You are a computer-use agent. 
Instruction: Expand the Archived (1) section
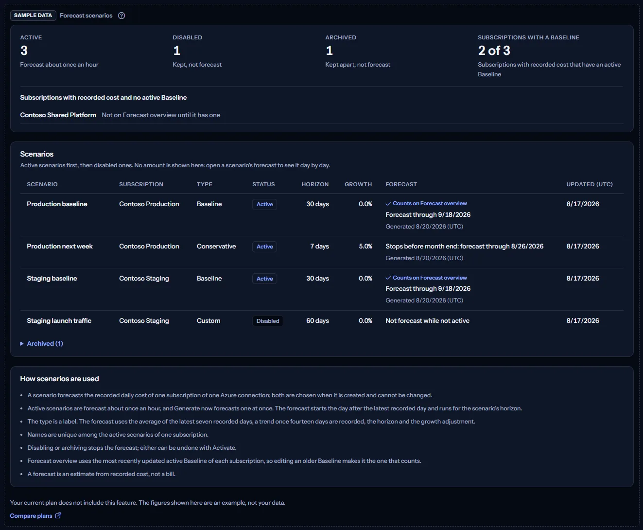(42, 343)
